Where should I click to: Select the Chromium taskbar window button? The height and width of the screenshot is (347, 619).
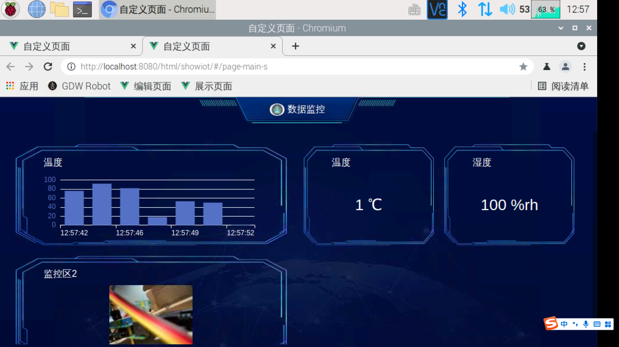point(157,10)
